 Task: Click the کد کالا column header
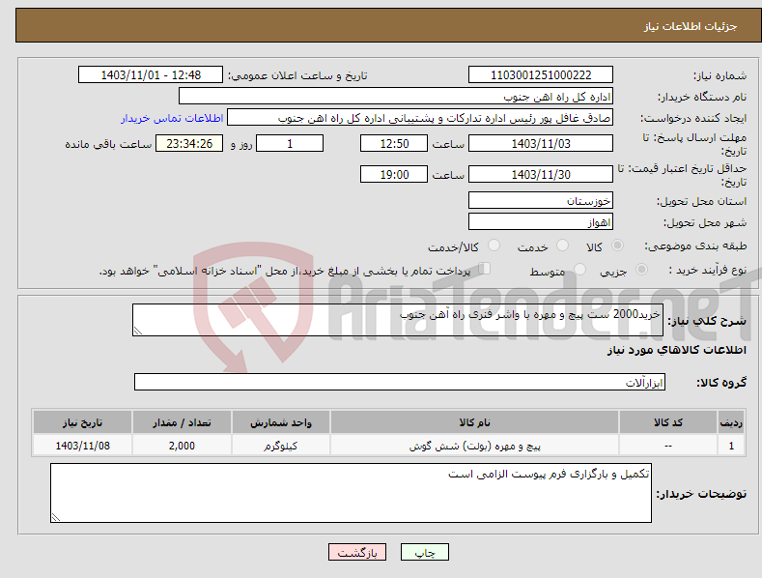pyautogui.click(x=668, y=421)
